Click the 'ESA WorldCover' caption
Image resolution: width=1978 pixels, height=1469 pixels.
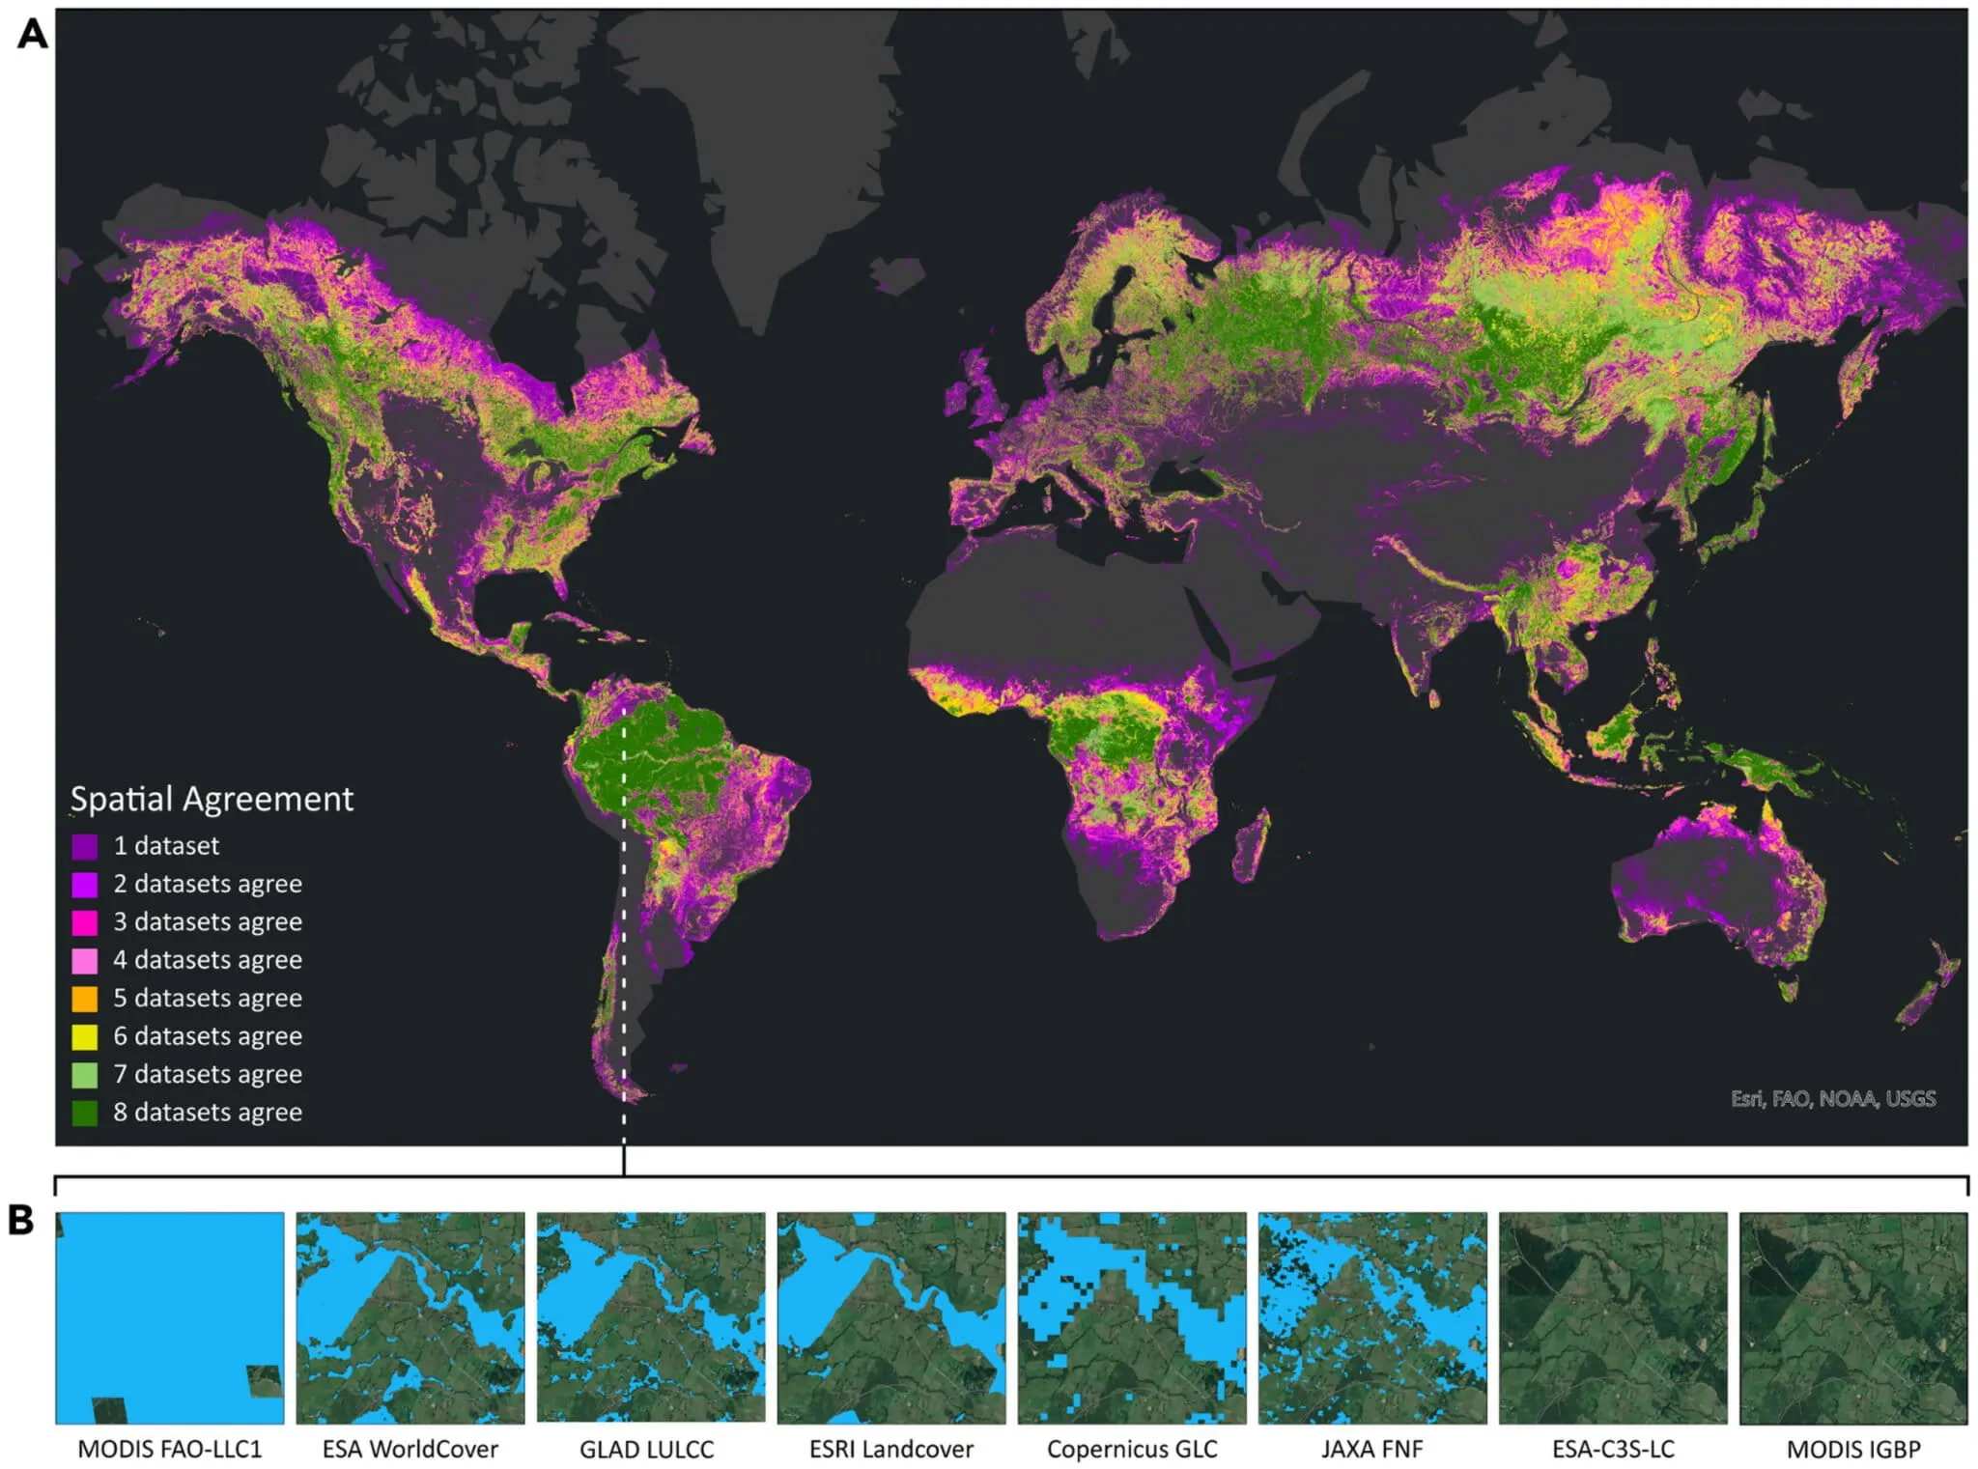[410, 1450]
